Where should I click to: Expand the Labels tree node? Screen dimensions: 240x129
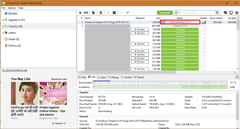[x=3, y=33]
